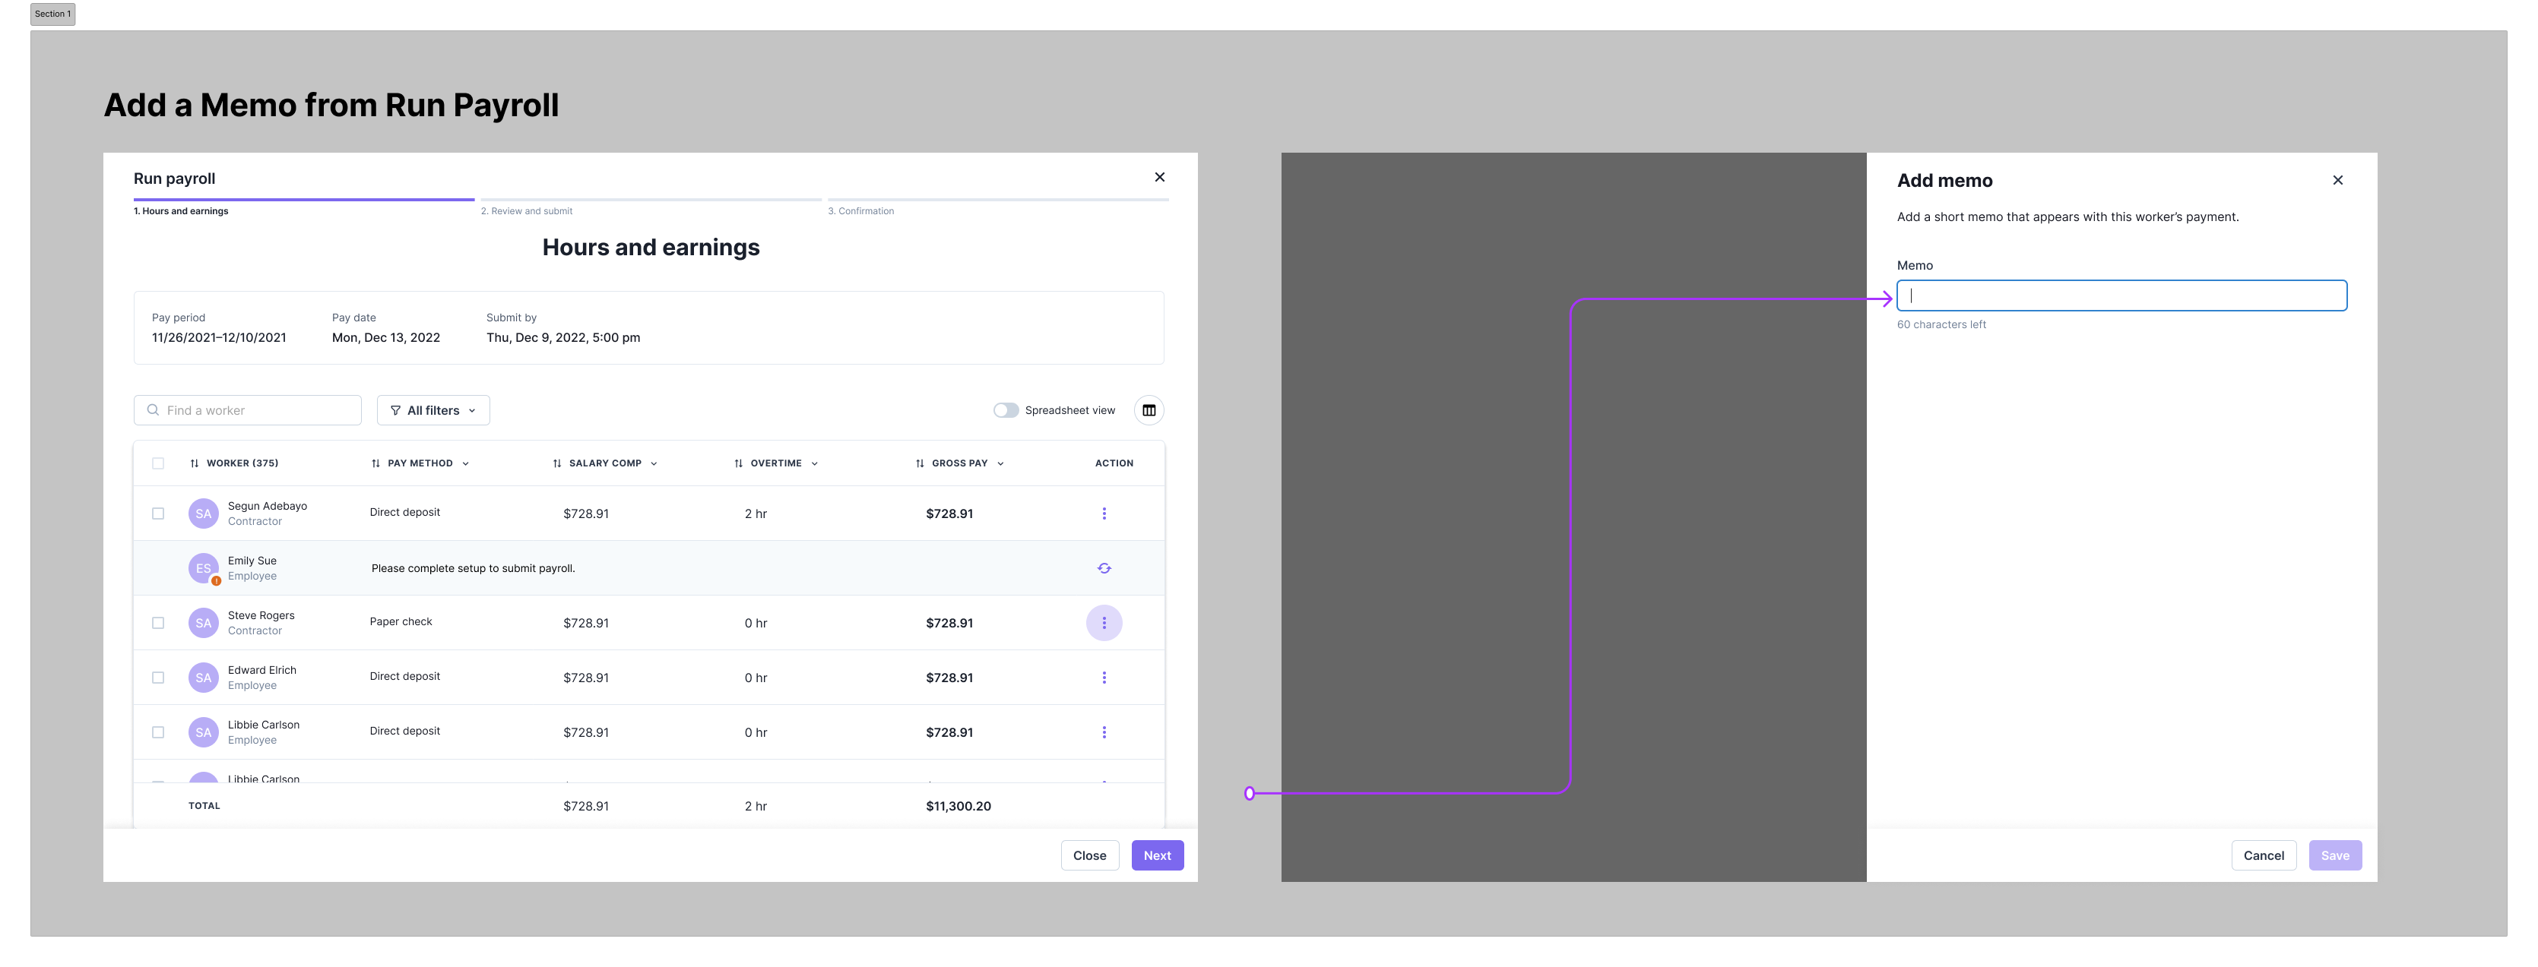Check the select-all workers checkbox
The width and height of the screenshot is (2538, 967).
pyautogui.click(x=157, y=463)
